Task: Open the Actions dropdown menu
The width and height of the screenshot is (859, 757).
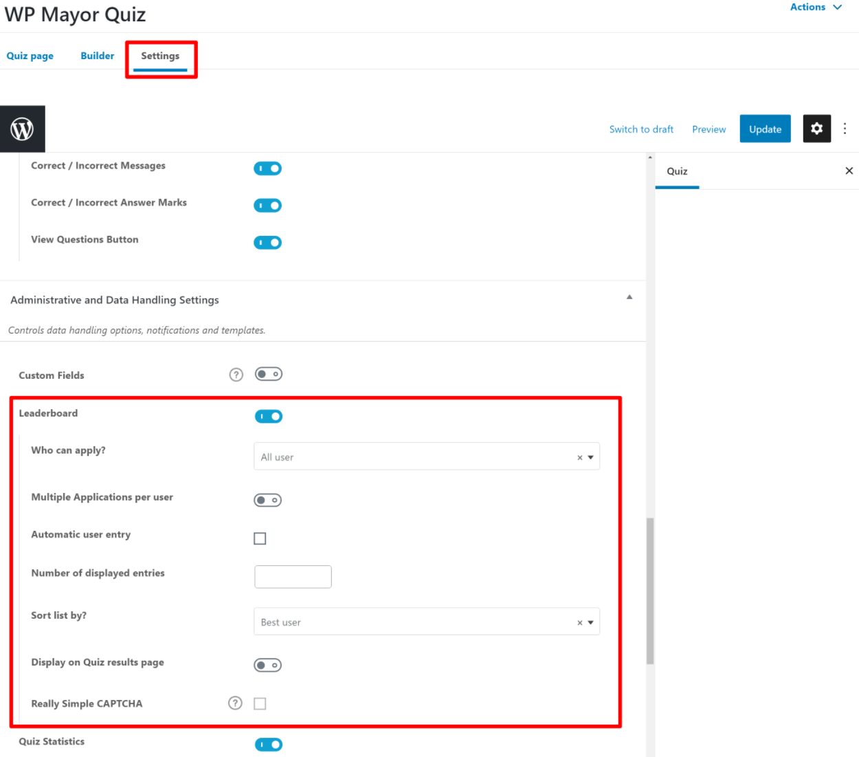Action: [x=816, y=7]
